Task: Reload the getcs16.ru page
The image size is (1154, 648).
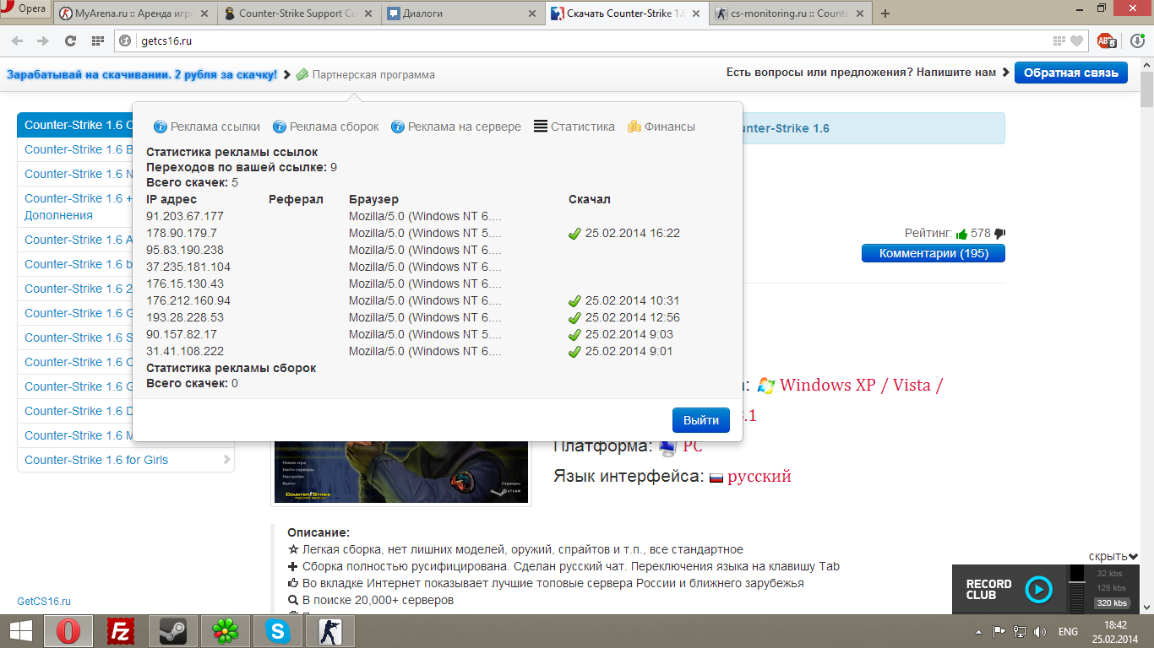Action: point(70,40)
